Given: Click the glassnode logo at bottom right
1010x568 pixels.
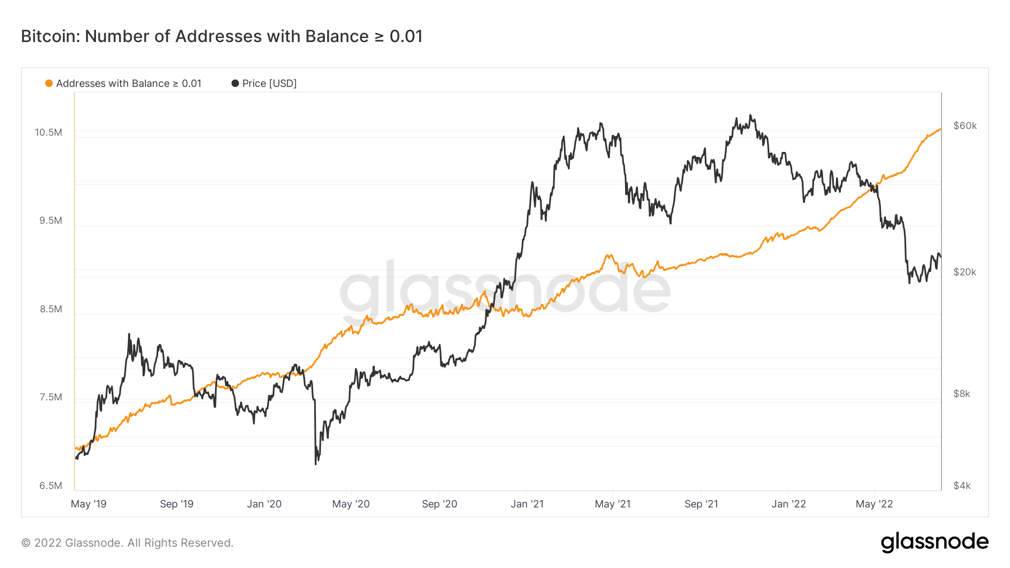Looking at the screenshot, I should click(x=934, y=542).
